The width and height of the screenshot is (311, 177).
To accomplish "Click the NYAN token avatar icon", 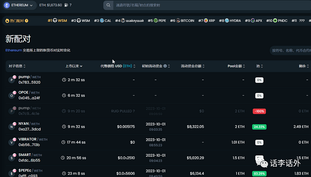I will tap(12, 126).
